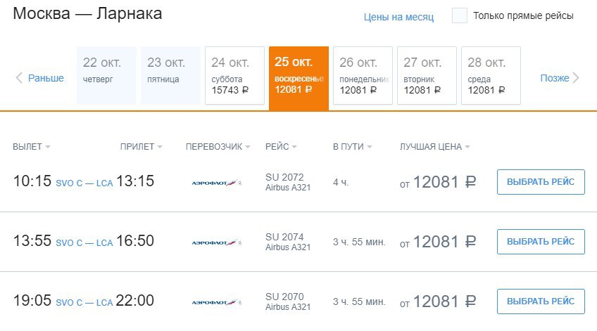Image resolution: width=597 pixels, height=331 pixels.
Task: Click the SVO C — LCA route of 13:55 flight
Action: (x=84, y=243)
